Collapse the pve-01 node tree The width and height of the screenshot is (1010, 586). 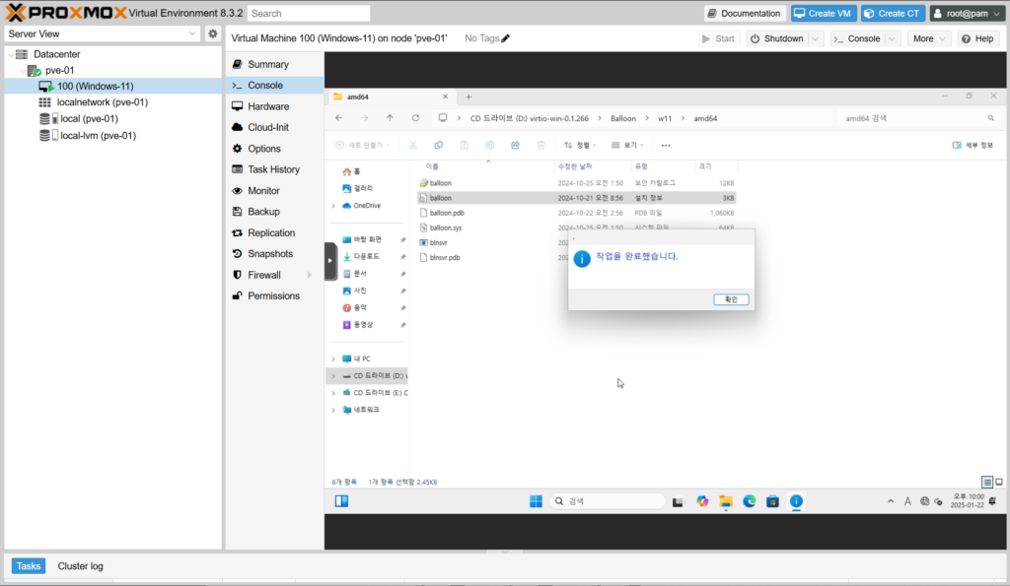(22, 70)
